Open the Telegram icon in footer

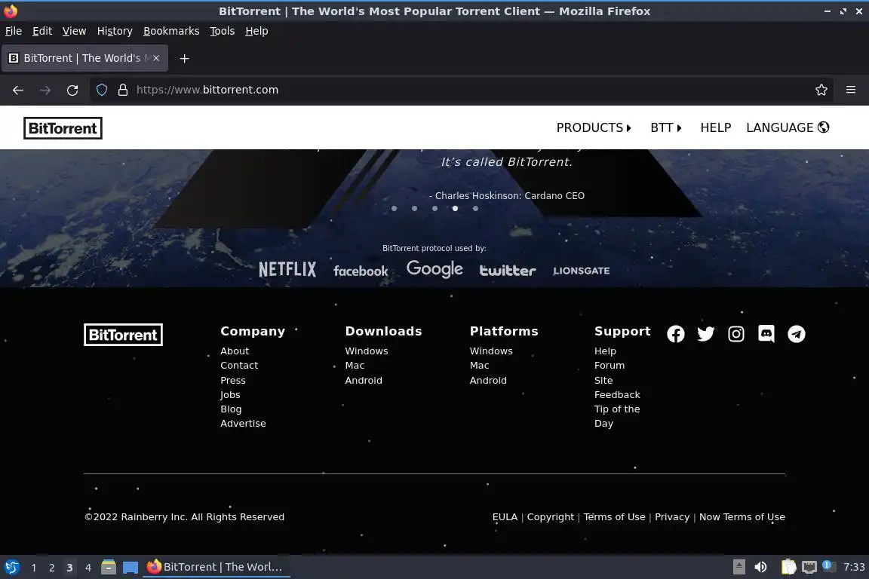797,334
